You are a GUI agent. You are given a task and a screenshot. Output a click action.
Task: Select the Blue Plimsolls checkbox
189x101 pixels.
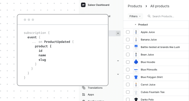(128, 70)
